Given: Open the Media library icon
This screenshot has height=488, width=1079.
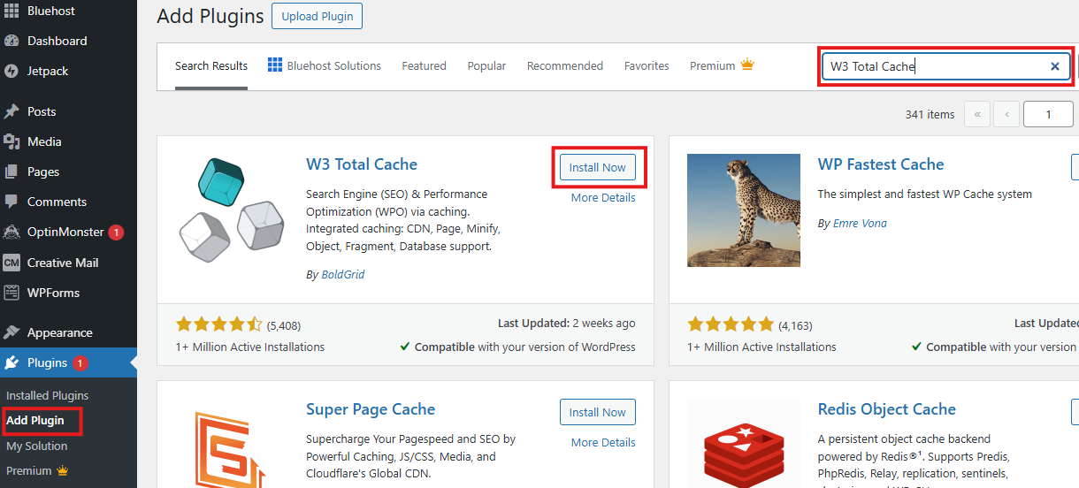Looking at the screenshot, I should pyautogui.click(x=11, y=141).
